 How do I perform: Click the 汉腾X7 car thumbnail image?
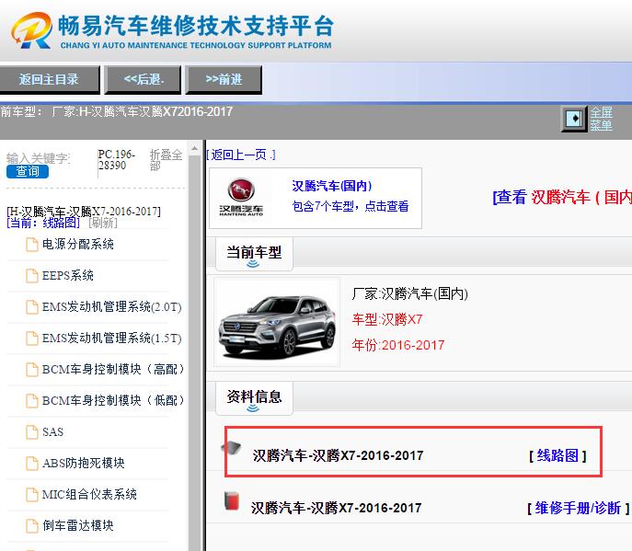point(277,322)
